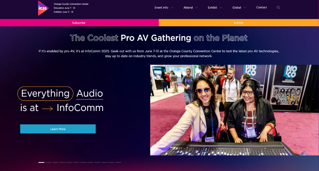The image size is (319, 171).
Task: Open the search magnifier icon
Action: [x=278, y=7]
